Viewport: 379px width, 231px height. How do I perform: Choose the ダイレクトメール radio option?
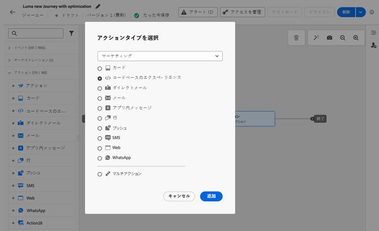click(x=100, y=88)
